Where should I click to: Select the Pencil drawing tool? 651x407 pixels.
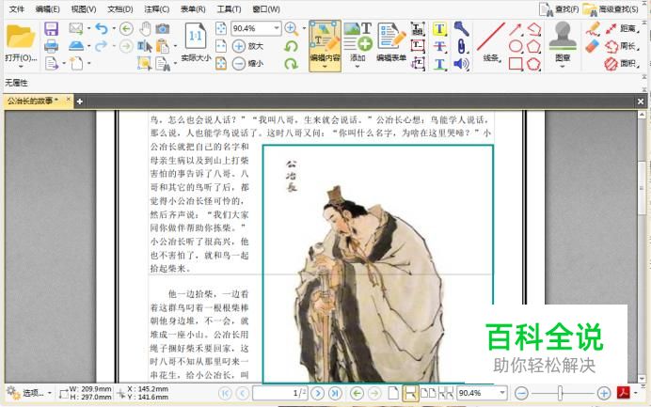pos(593,28)
